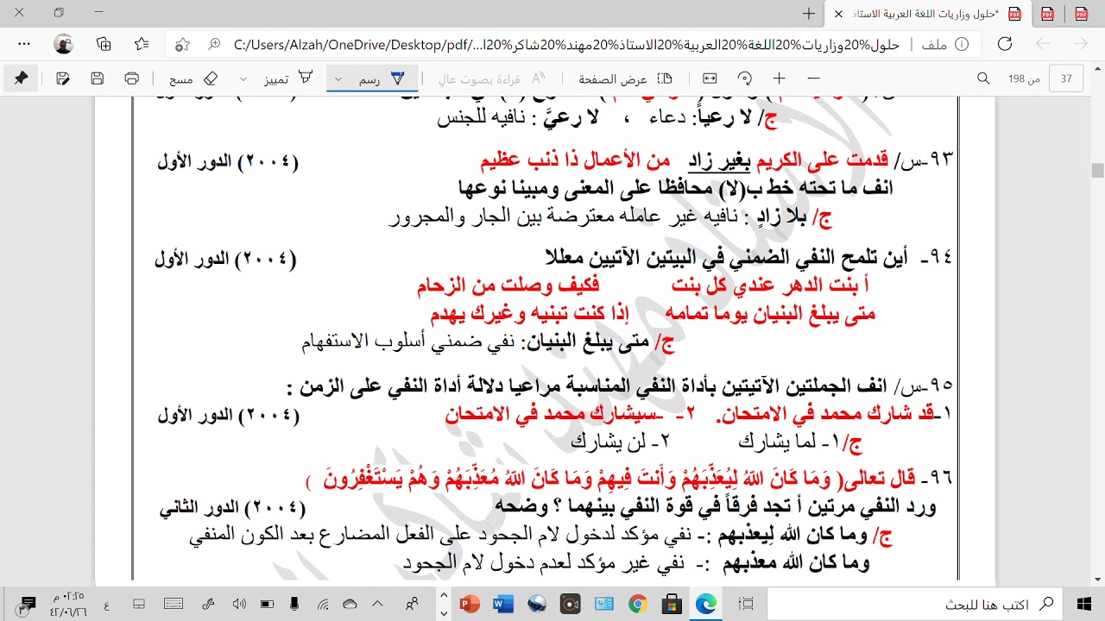Click the Save As icon with pencil
This screenshot has width=1105, height=621.
(63, 78)
